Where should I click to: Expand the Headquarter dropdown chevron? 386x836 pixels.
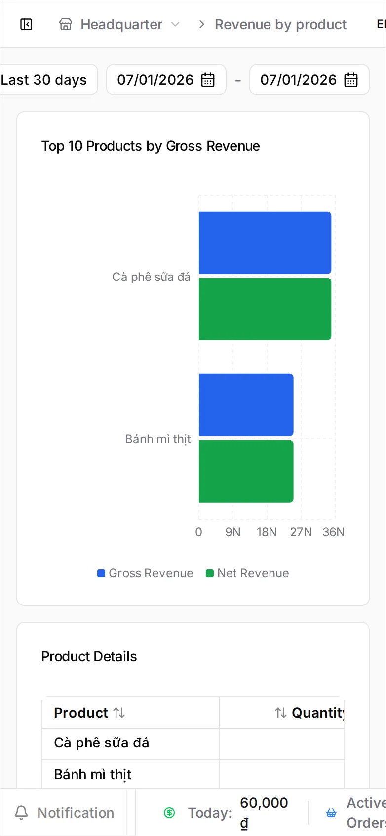(175, 24)
